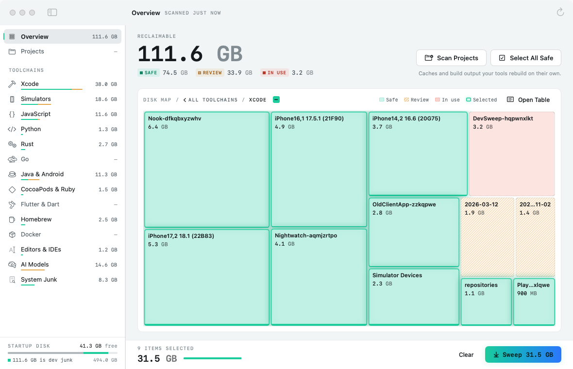Select Simulators in the toolchains list
This screenshot has height=369, width=573.
(63, 99)
